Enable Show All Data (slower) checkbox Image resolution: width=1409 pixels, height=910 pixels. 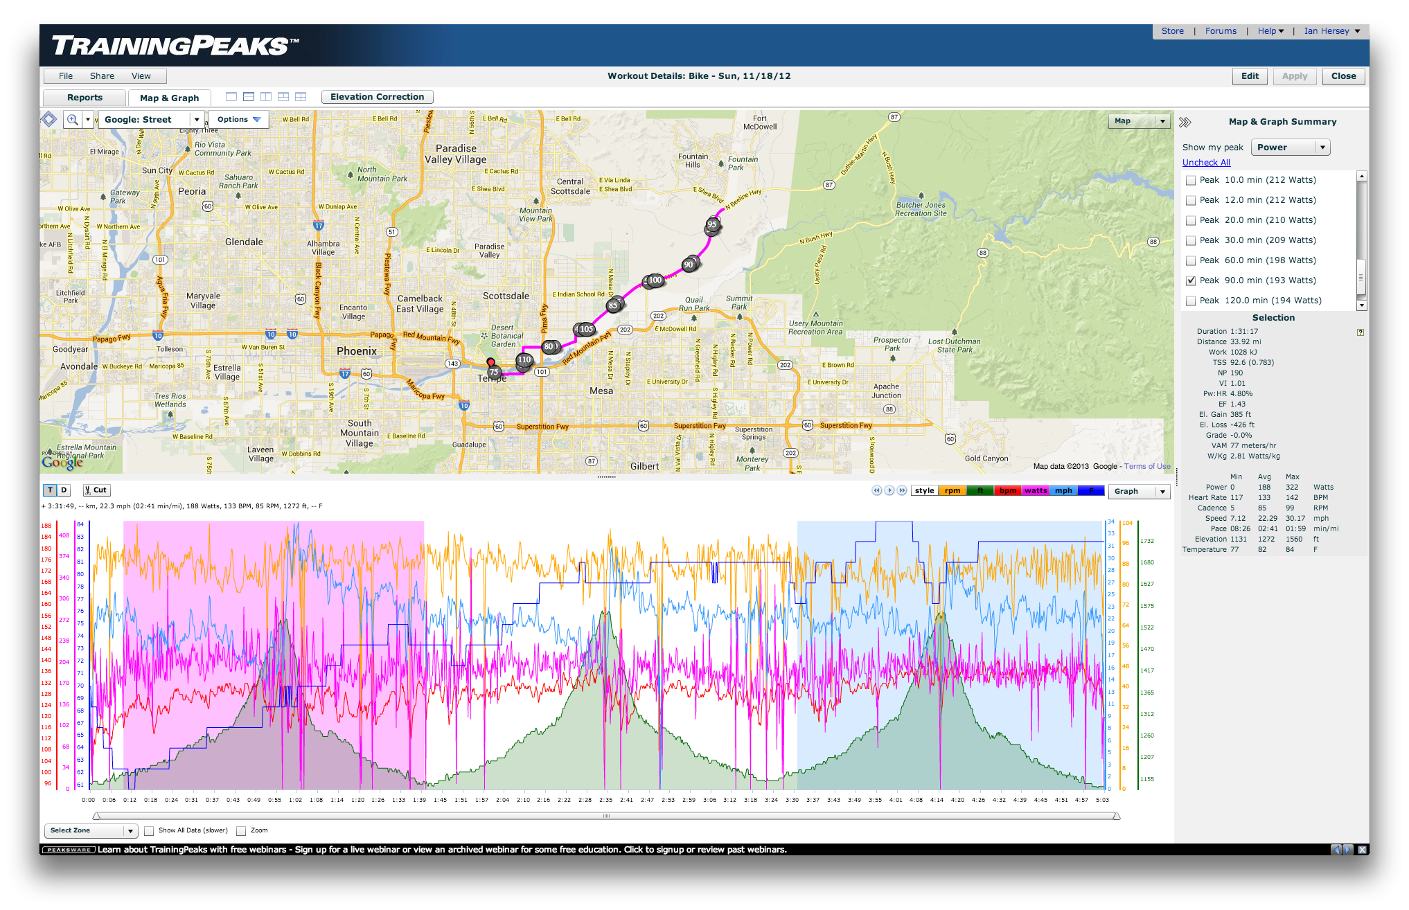(149, 830)
